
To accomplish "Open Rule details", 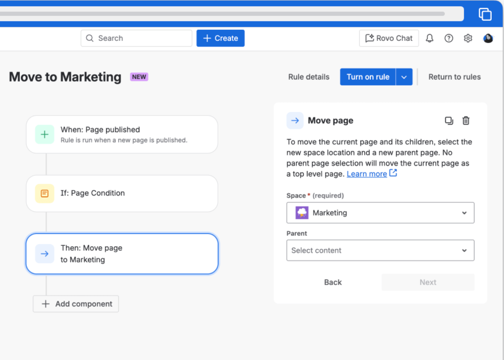I will click(x=309, y=77).
